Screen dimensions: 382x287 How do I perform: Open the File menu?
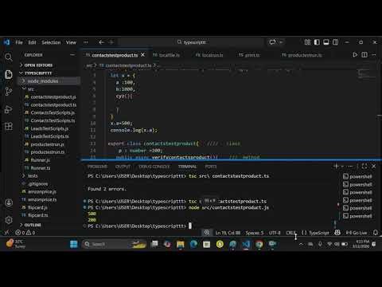tap(19, 42)
